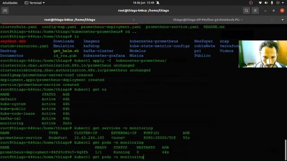Click the notifications muted bell icon

(158, 3)
